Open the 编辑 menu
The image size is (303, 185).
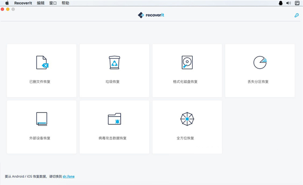(41, 3)
